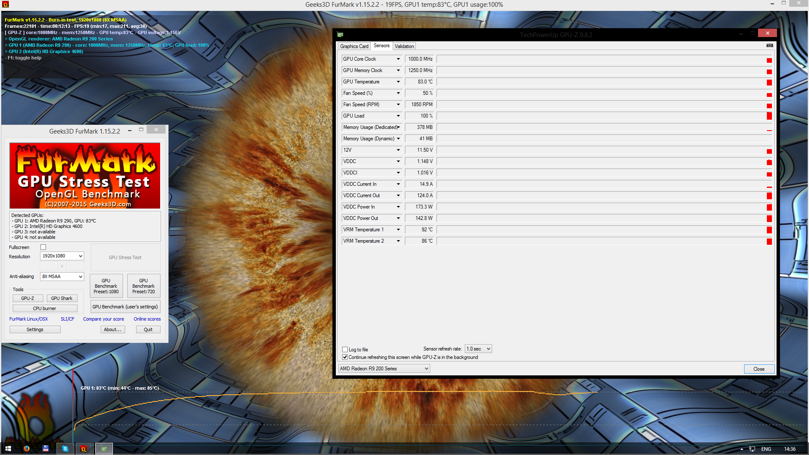The width and height of the screenshot is (809, 455).
Task: Click the GPU-Z graphics card taskbar icon
Action: (x=104, y=449)
